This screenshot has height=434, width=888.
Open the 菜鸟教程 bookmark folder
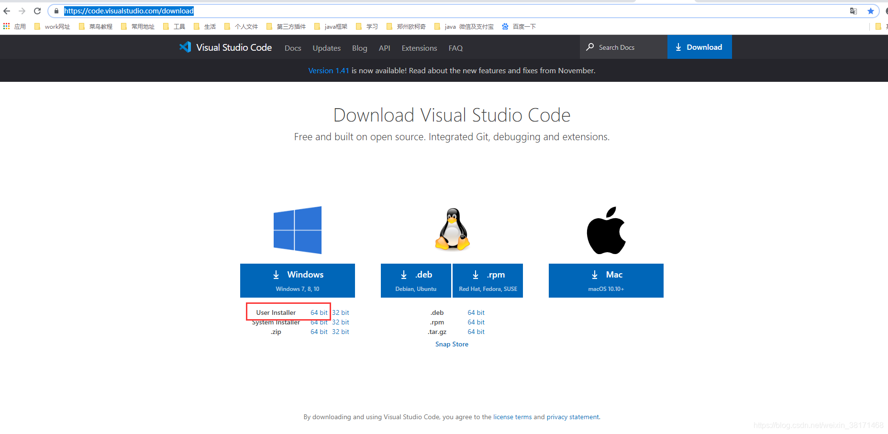(96, 26)
